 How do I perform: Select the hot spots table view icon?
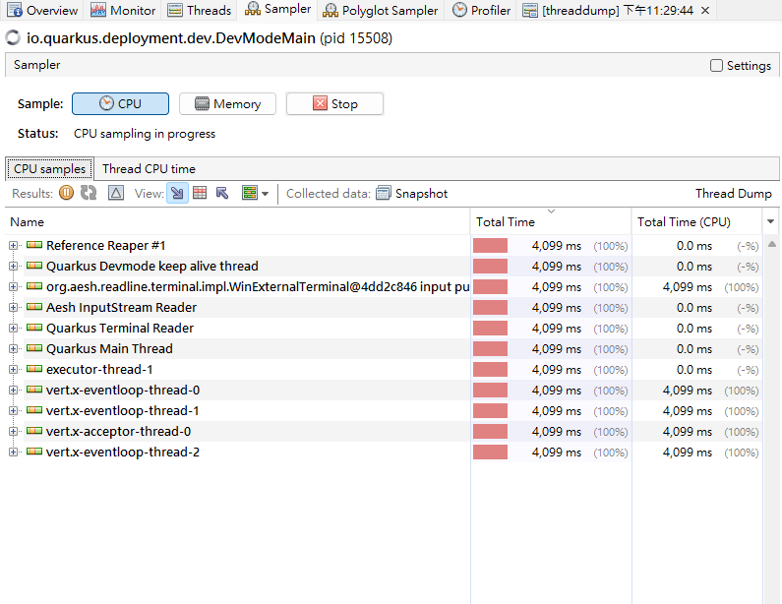pyautogui.click(x=200, y=193)
